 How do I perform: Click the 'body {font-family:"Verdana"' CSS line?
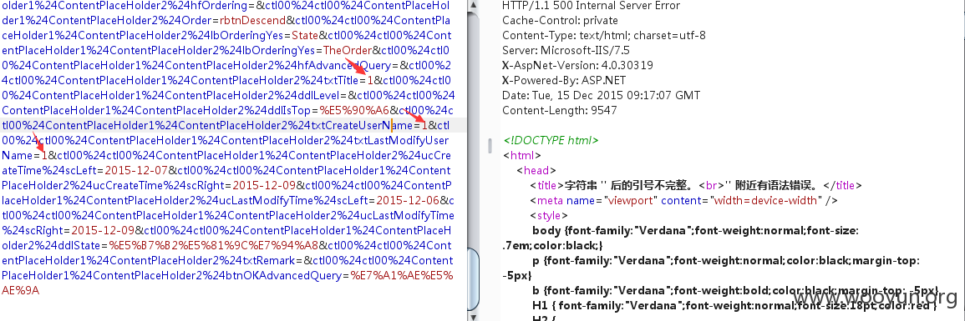point(695,230)
